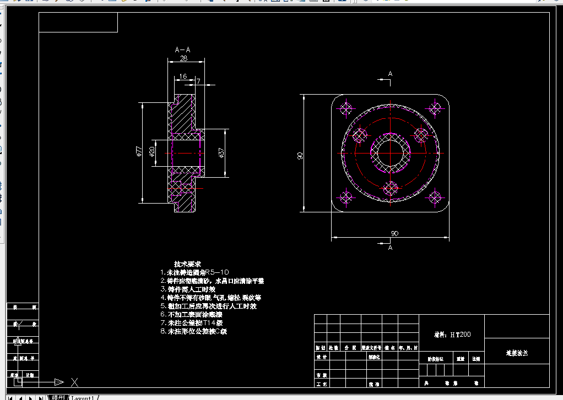Switch to the Layout1 tab
The height and width of the screenshot is (400, 563).
[83, 398]
